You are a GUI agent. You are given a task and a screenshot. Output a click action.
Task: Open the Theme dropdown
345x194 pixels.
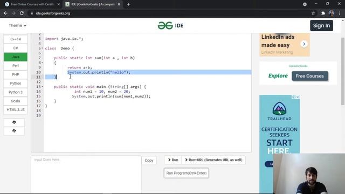click(17, 25)
